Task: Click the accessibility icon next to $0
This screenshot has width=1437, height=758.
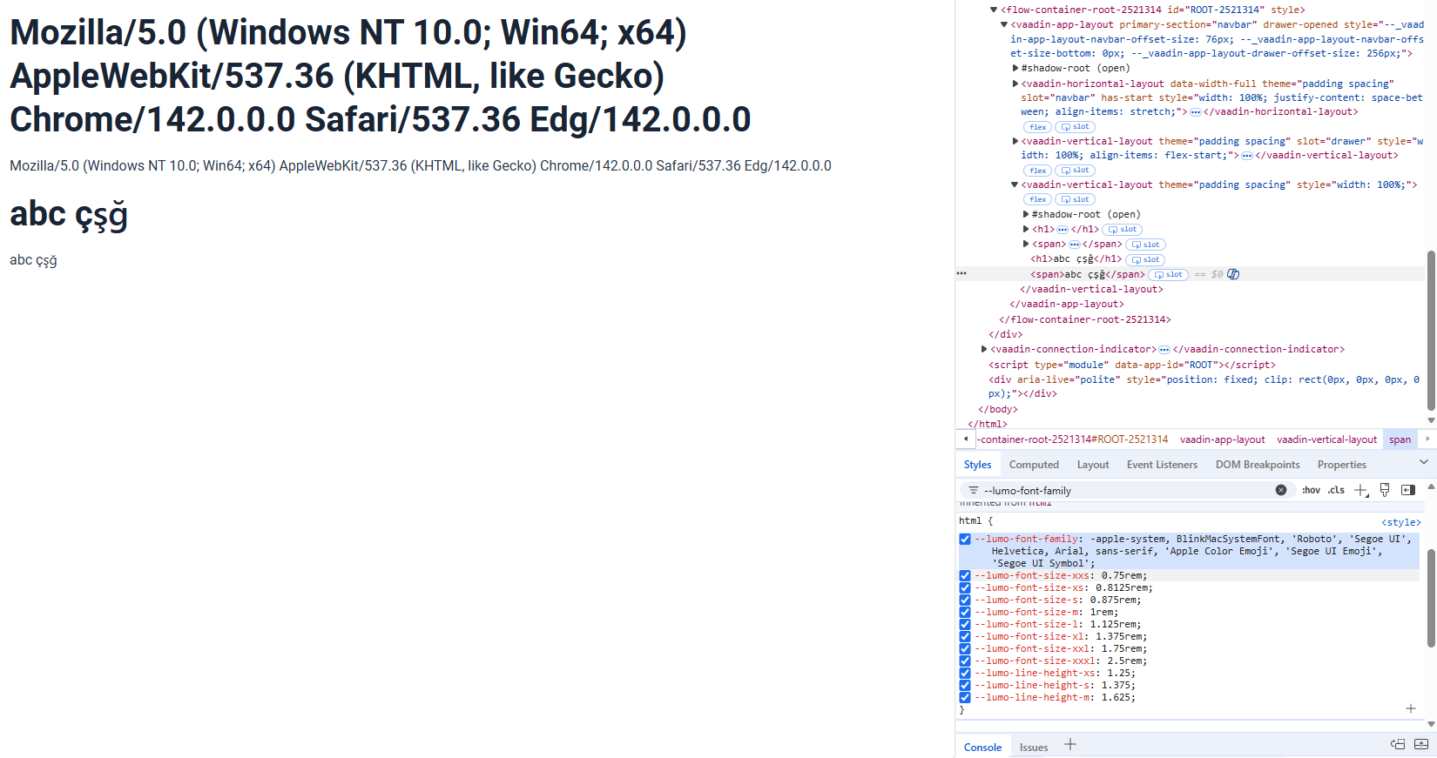Action: [1233, 274]
